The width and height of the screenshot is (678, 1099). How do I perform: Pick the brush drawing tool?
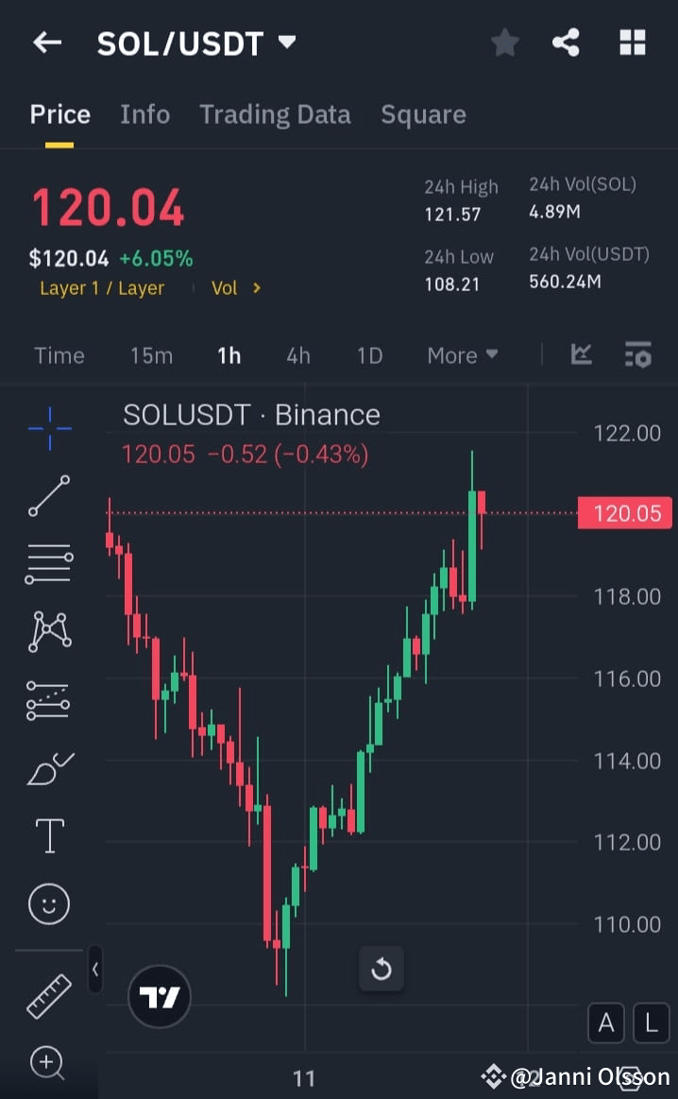tap(48, 767)
